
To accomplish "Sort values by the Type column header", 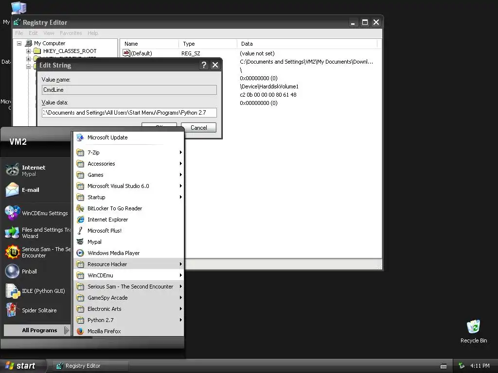I will point(208,44).
